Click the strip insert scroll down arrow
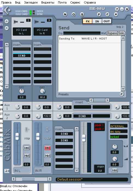Image resolution: width=133 pixels, height=191 pixels. [7, 86]
